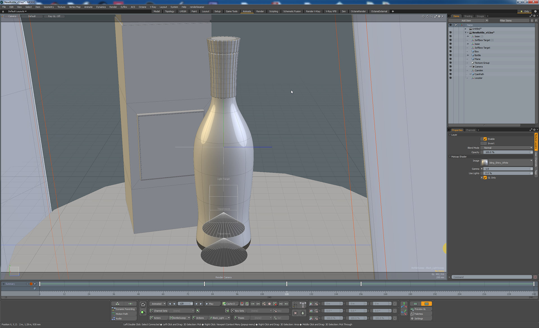Viewport: 539px width, 328px height.
Task: Click the Dynamic Parenting tool
Action: point(123,309)
